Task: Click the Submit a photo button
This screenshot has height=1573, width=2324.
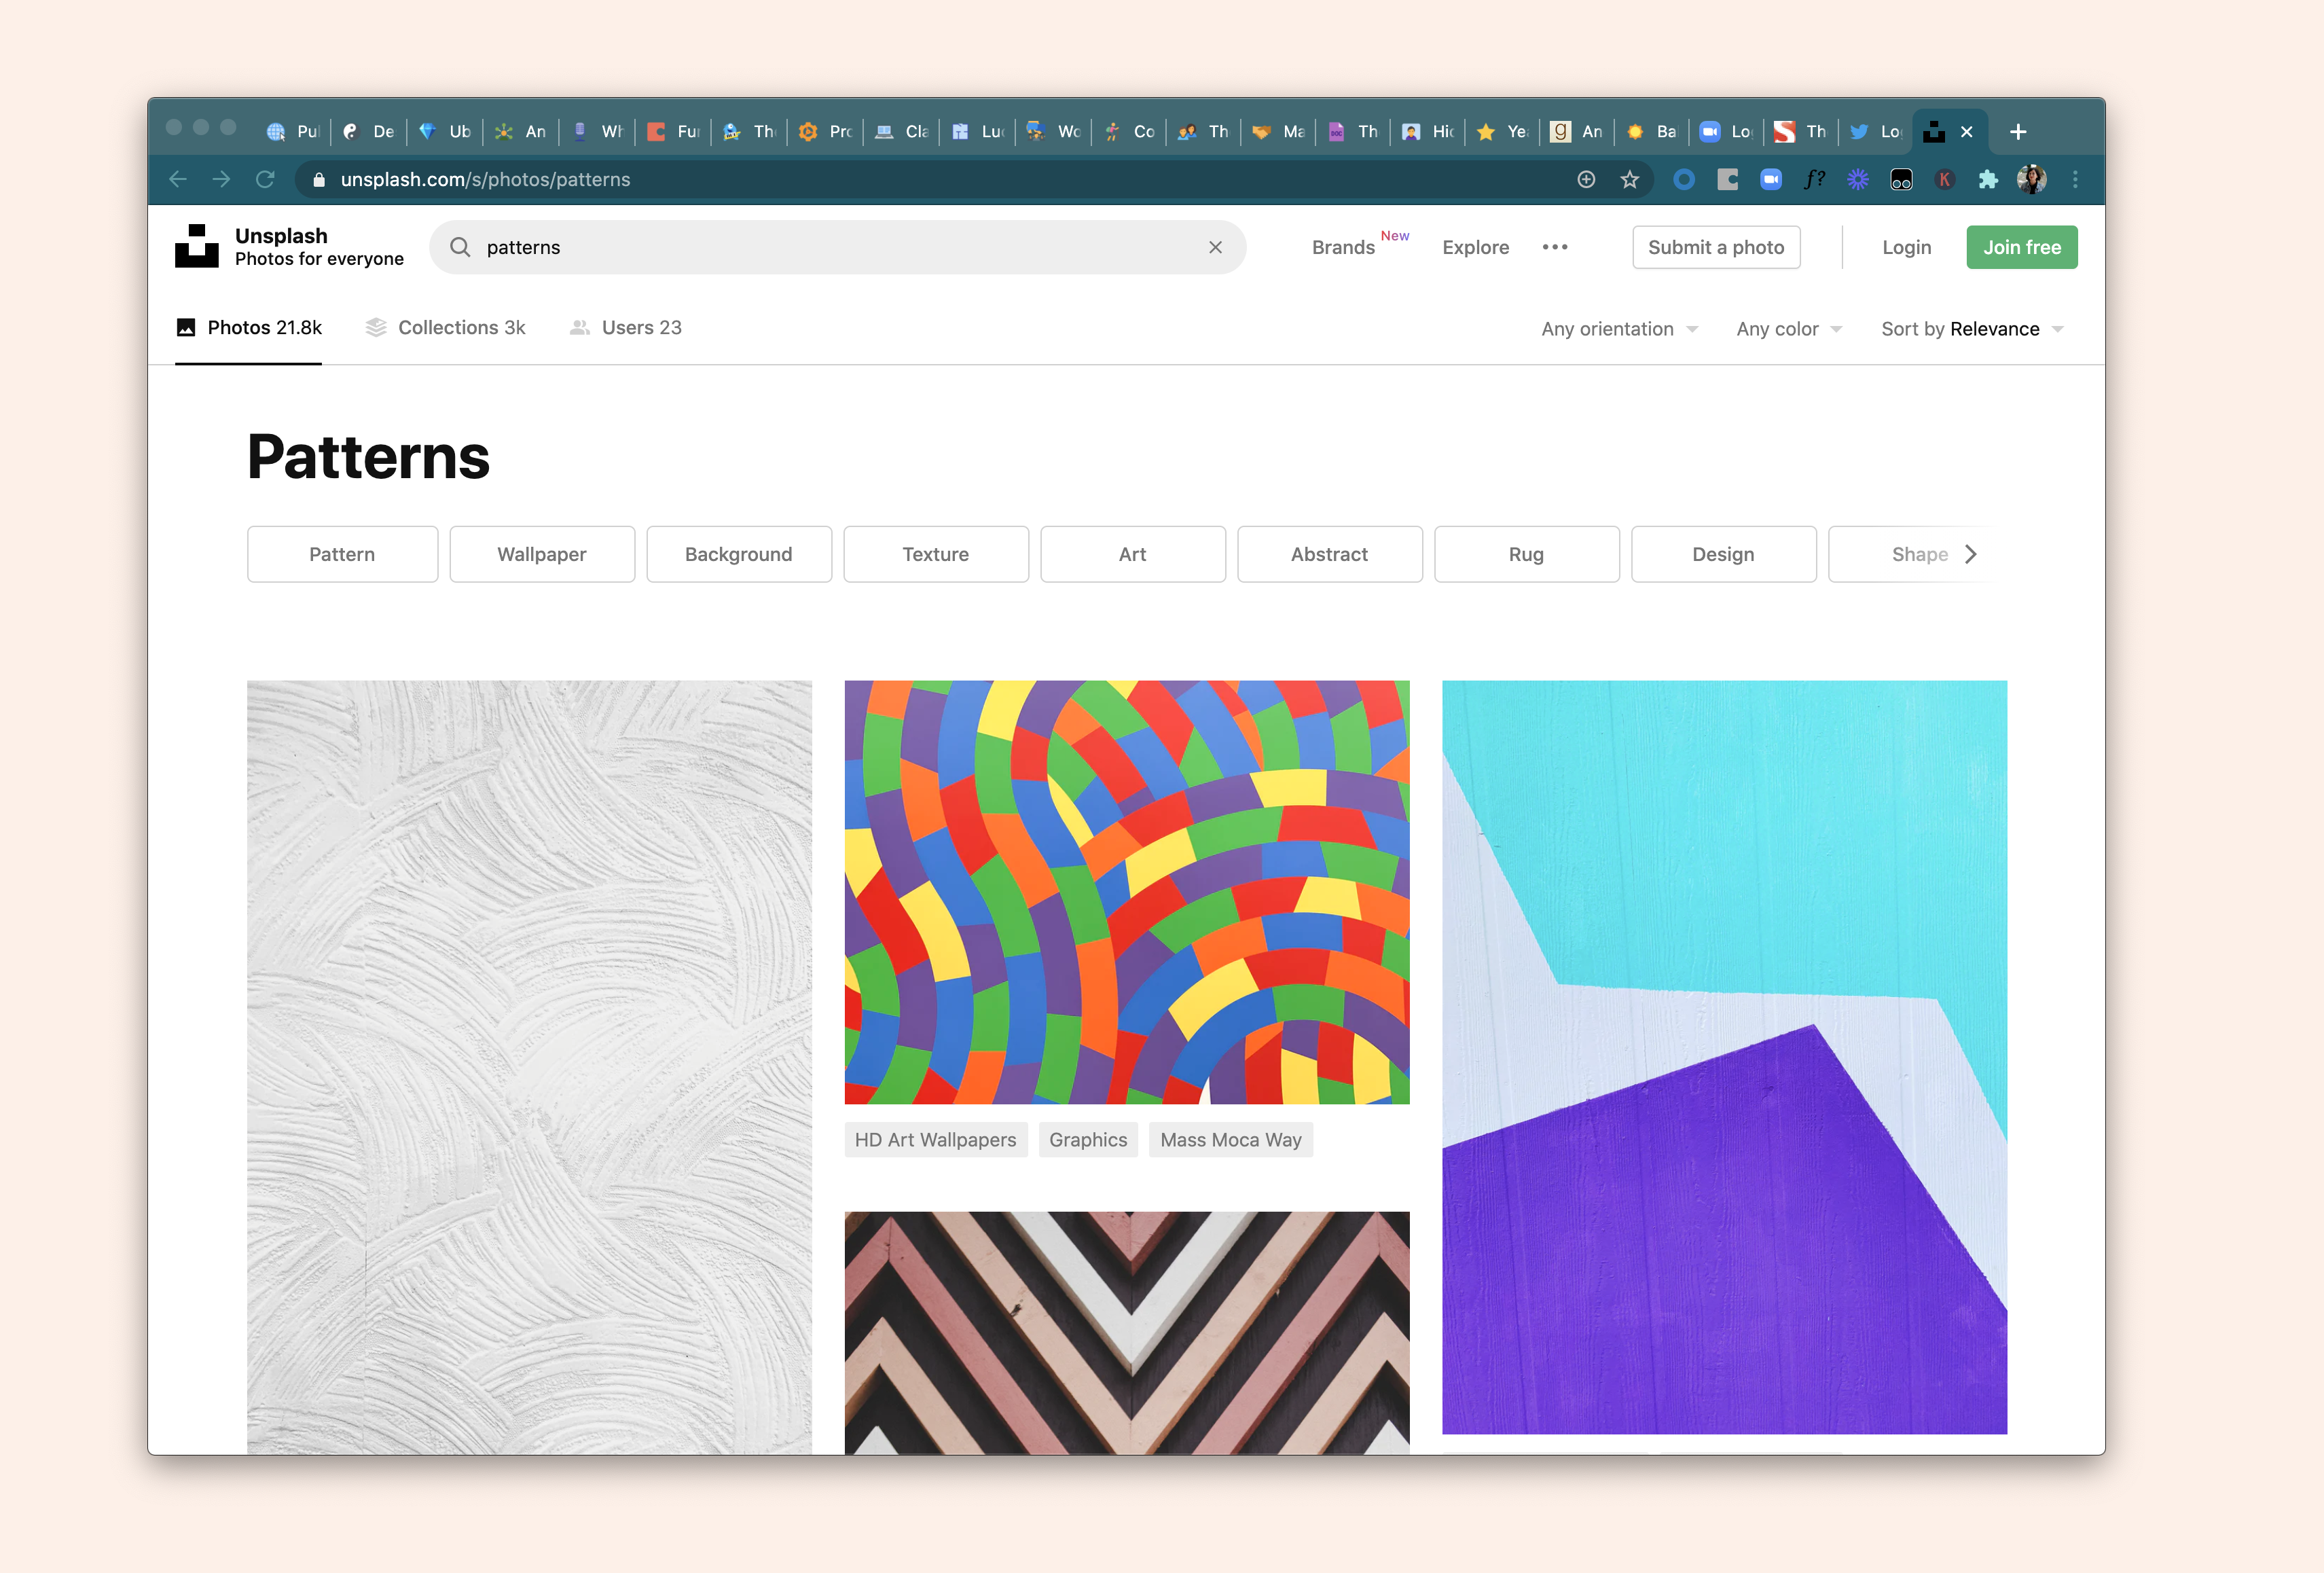Action: coord(1715,247)
